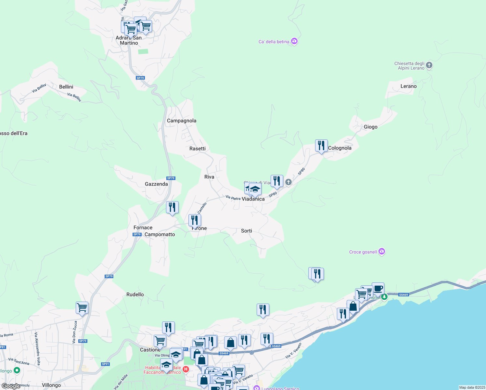Click the restaurant marker cluster below Croce gosnell
486x390 pixels.
point(317,275)
